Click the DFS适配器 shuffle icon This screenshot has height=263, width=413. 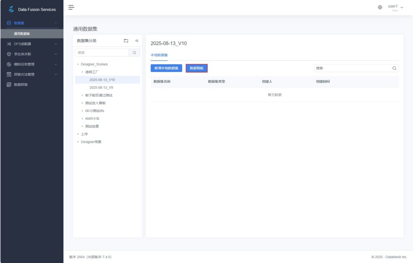[9, 44]
